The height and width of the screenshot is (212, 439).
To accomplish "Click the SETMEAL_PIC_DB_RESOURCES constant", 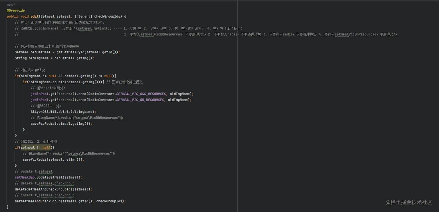I will coord(140,100).
